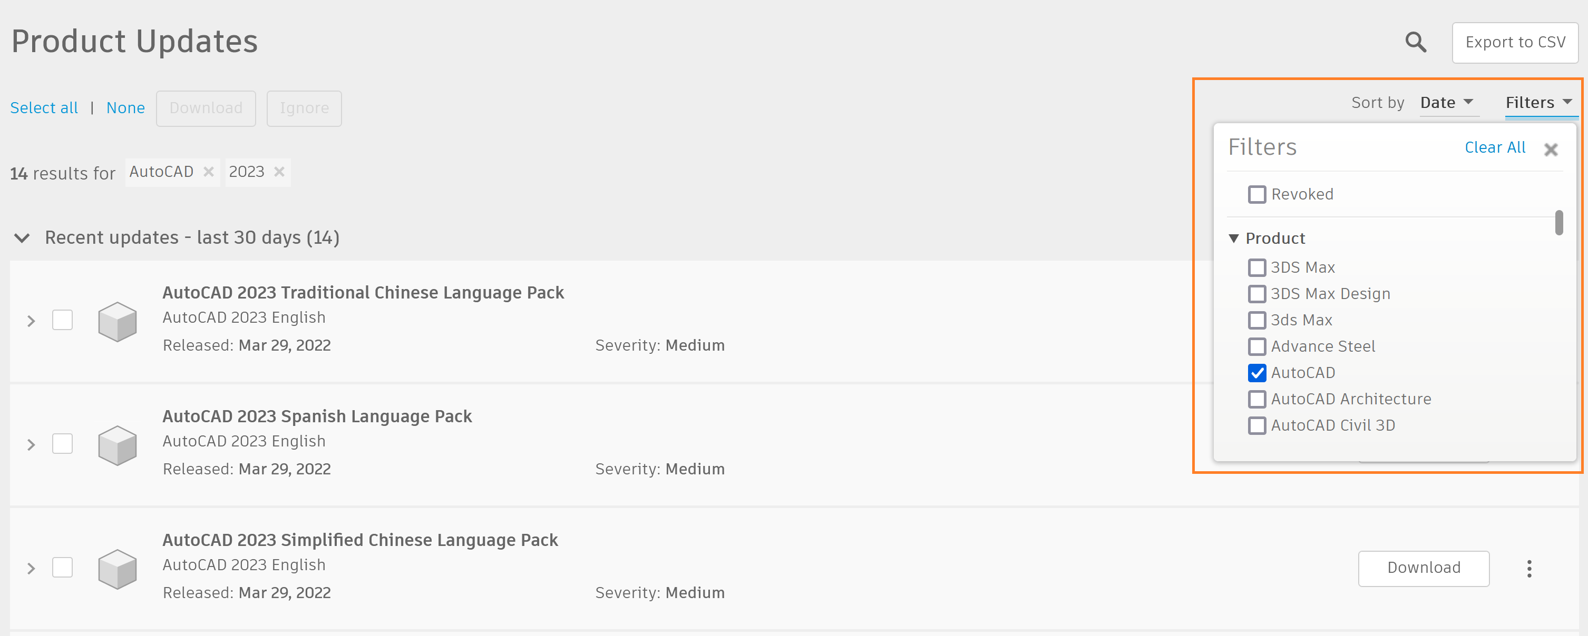Remove the AutoCAD filter tag
This screenshot has width=1588, height=636.
[208, 172]
